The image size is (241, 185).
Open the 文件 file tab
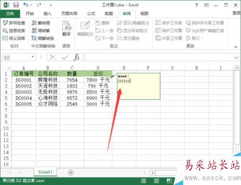click(x=10, y=13)
